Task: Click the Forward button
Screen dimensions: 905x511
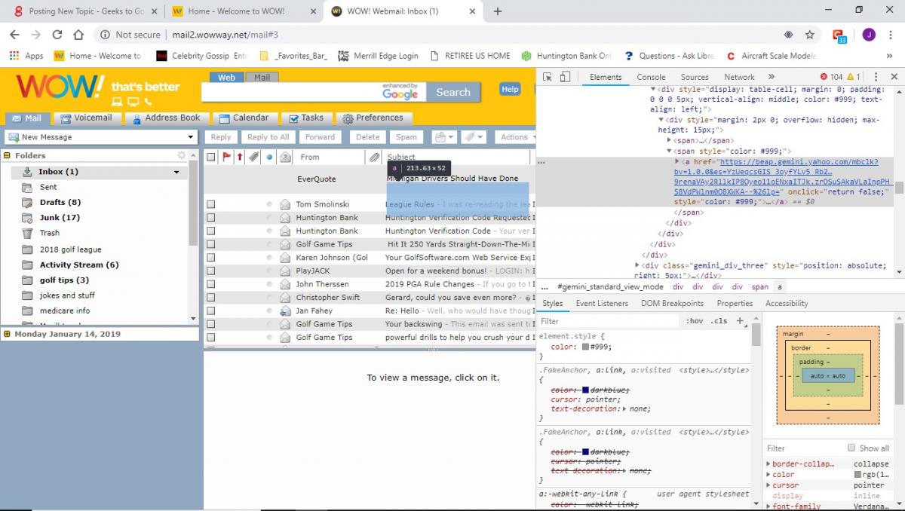Action: 320,137
